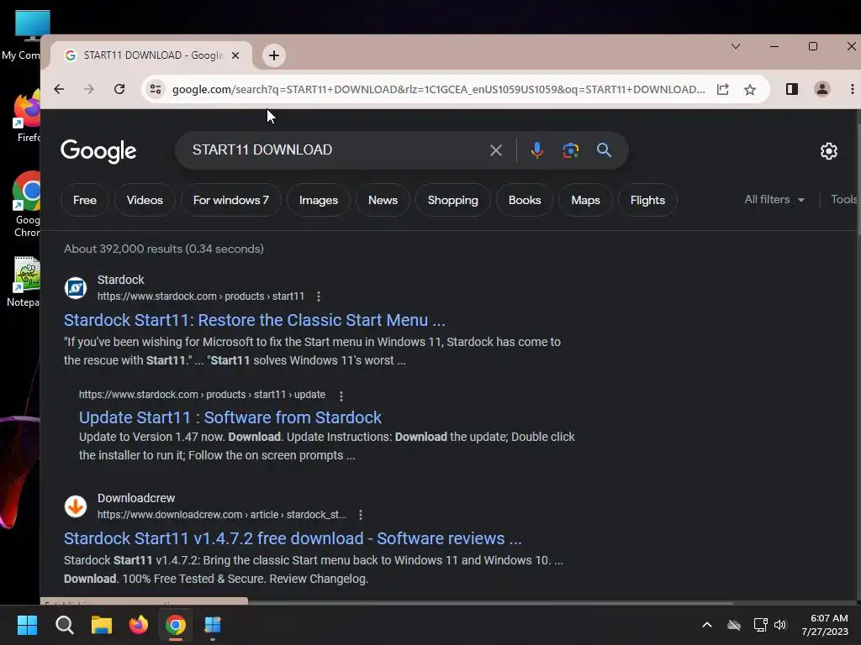Open Stardock Start11 Restore Classic Start Menu link
The height and width of the screenshot is (645, 861).
pos(254,320)
